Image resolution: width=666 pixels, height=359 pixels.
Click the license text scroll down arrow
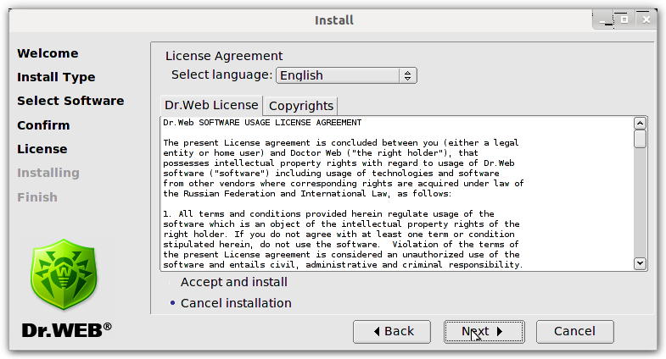coord(640,263)
